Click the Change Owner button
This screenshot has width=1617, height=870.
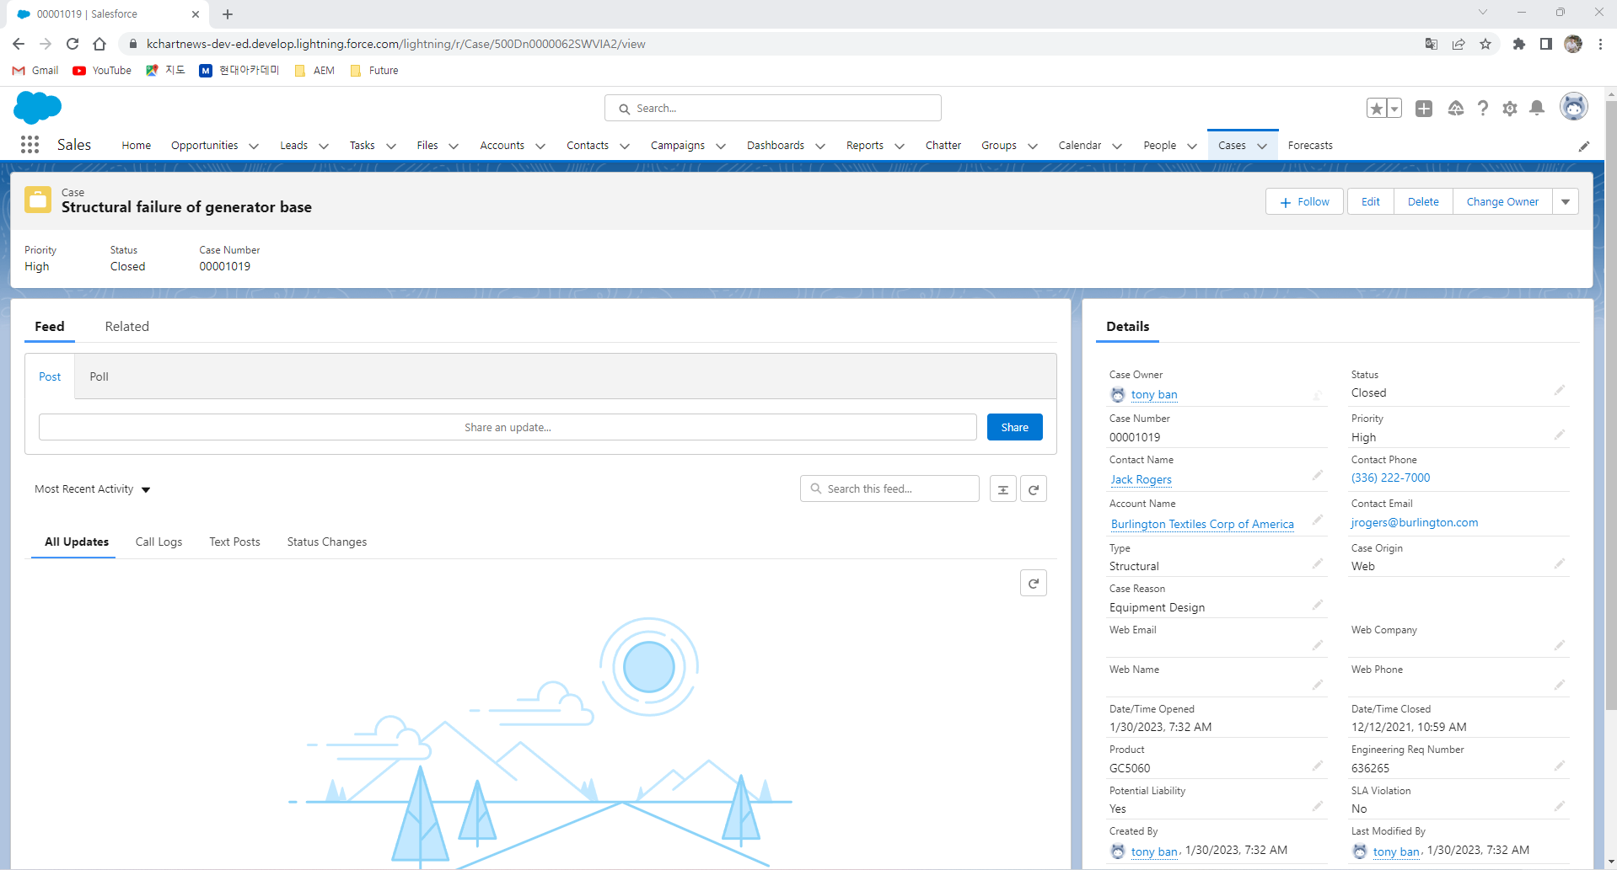pos(1502,201)
